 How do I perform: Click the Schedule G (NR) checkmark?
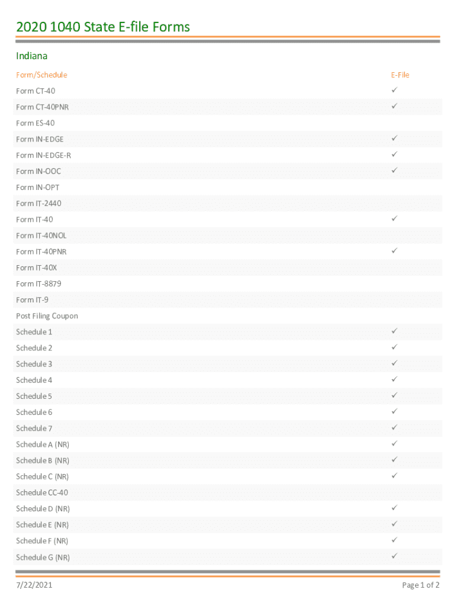(x=394, y=556)
